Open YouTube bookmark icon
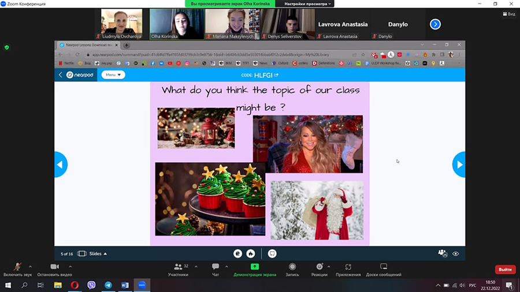Viewport: 520px width, 292px height. [170, 63]
